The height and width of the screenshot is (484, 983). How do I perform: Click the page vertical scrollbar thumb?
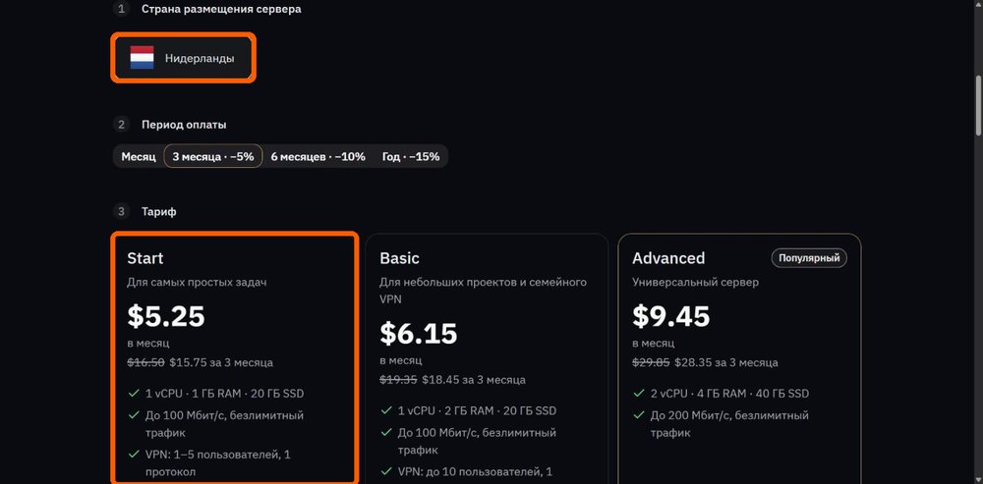[979, 105]
